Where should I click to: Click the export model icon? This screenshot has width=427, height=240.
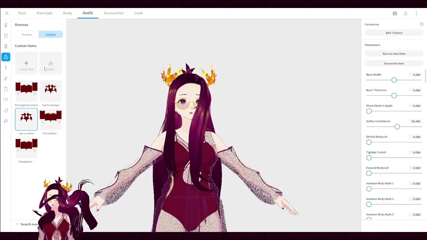406,13
